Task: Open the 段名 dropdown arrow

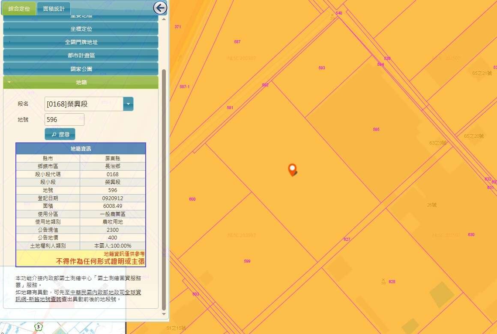Action: (128, 104)
